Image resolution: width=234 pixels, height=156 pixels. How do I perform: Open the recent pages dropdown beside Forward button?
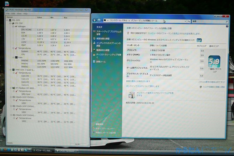[102, 20]
